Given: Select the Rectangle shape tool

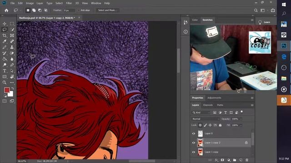Looking at the screenshot, I should pos(5,77).
